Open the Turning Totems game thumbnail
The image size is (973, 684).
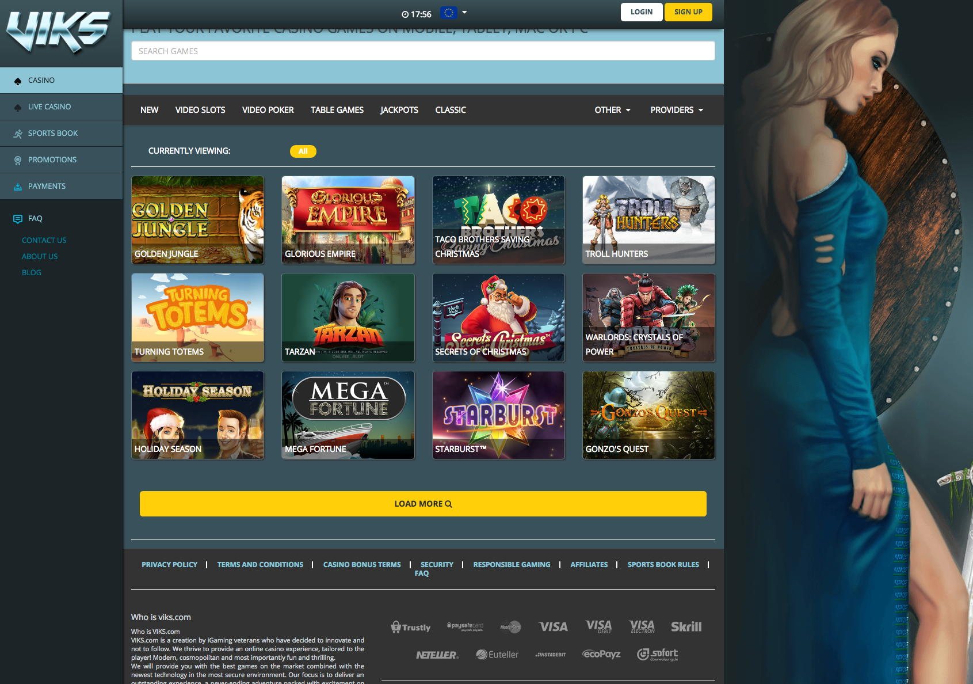click(198, 318)
